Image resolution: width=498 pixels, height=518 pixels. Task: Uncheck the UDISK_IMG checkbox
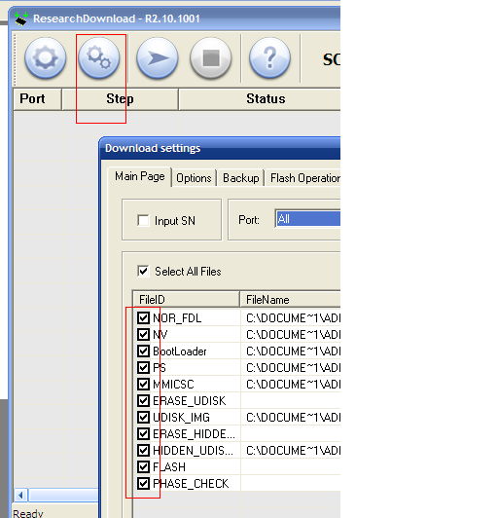tap(143, 418)
